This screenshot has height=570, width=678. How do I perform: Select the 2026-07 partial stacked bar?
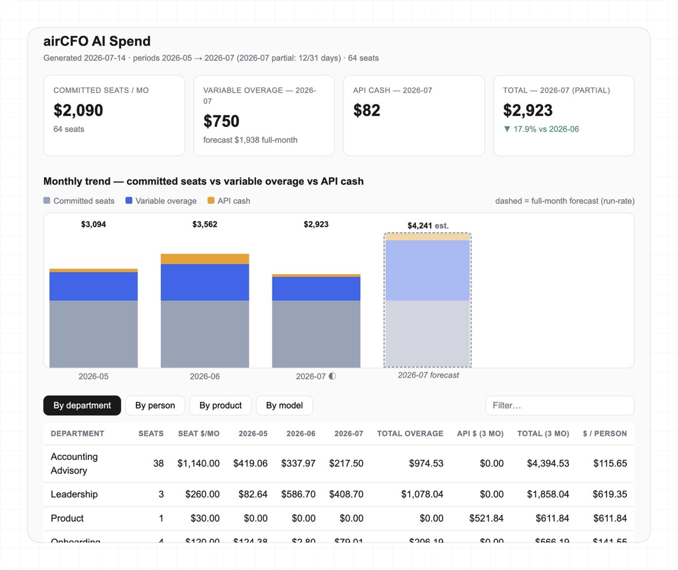[x=316, y=321]
